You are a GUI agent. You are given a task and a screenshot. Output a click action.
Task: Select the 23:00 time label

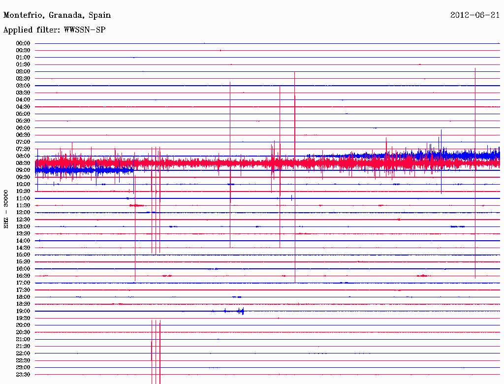point(23,368)
